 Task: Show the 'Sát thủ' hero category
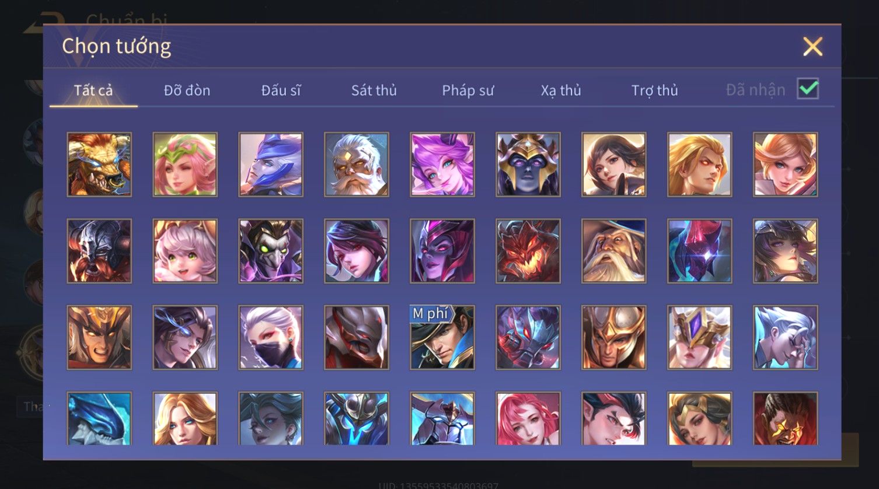pyautogui.click(x=374, y=90)
